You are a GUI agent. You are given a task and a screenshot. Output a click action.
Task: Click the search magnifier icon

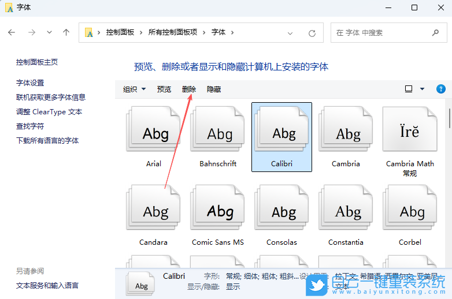[x=435, y=33]
